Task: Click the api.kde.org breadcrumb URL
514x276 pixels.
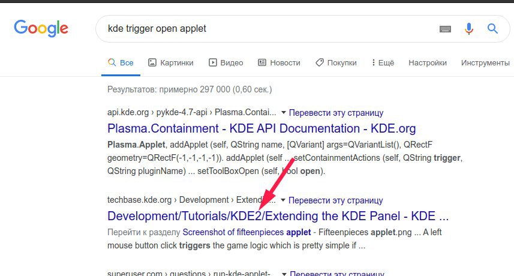Action: pyautogui.click(x=192, y=112)
